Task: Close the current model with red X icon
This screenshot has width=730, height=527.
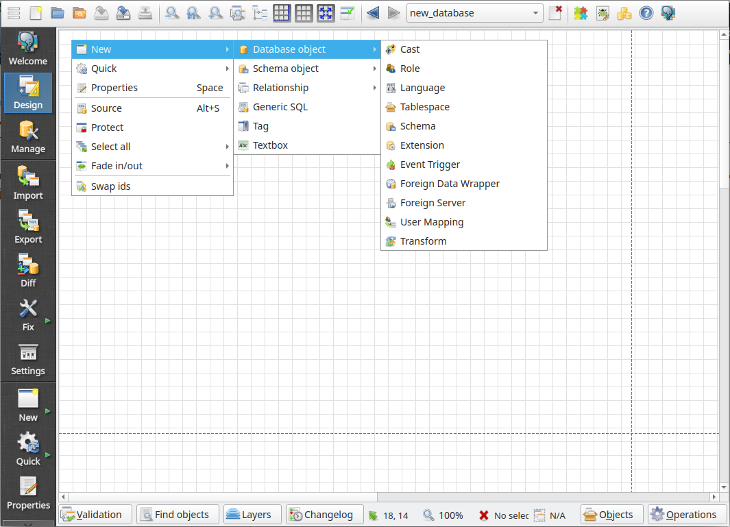Action: click(555, 13)
